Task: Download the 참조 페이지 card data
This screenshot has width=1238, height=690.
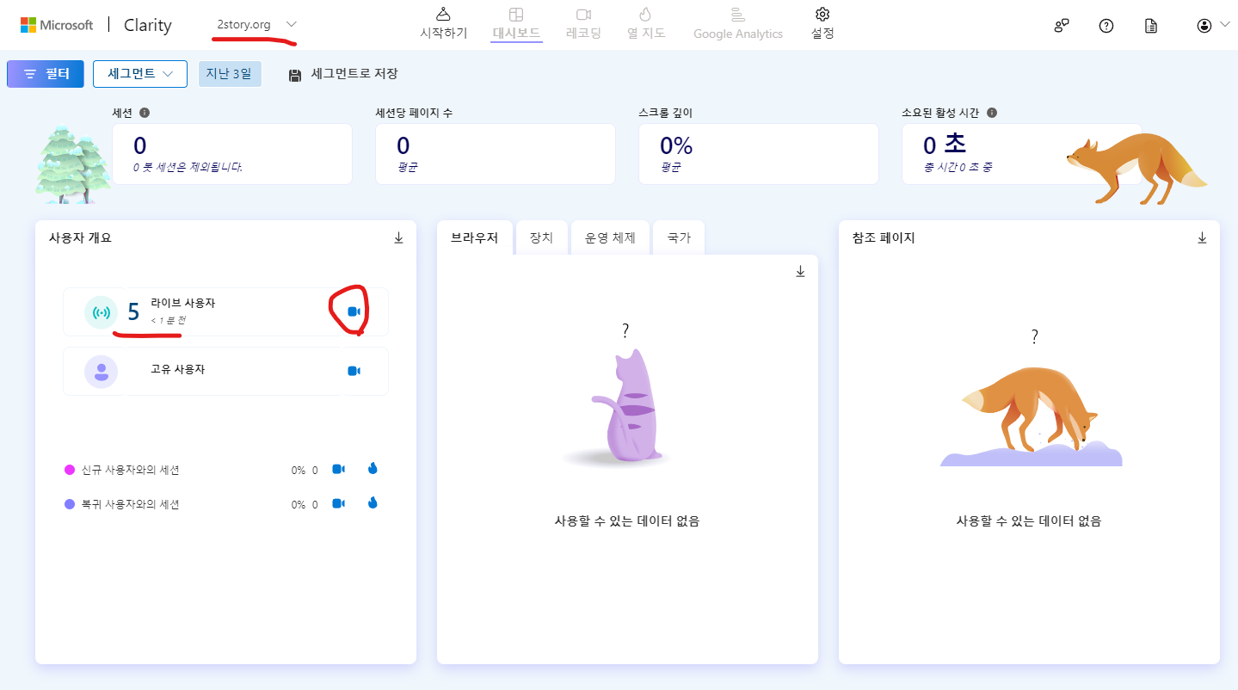Action: coord(1202,237)
